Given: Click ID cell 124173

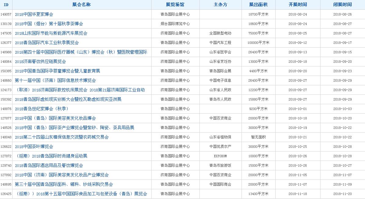Looking at the screenshot, I should click(6, 90).
